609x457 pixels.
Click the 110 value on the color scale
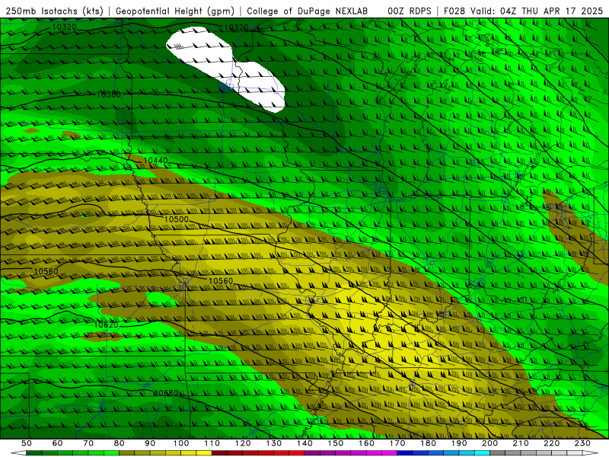tap(212, 443)
